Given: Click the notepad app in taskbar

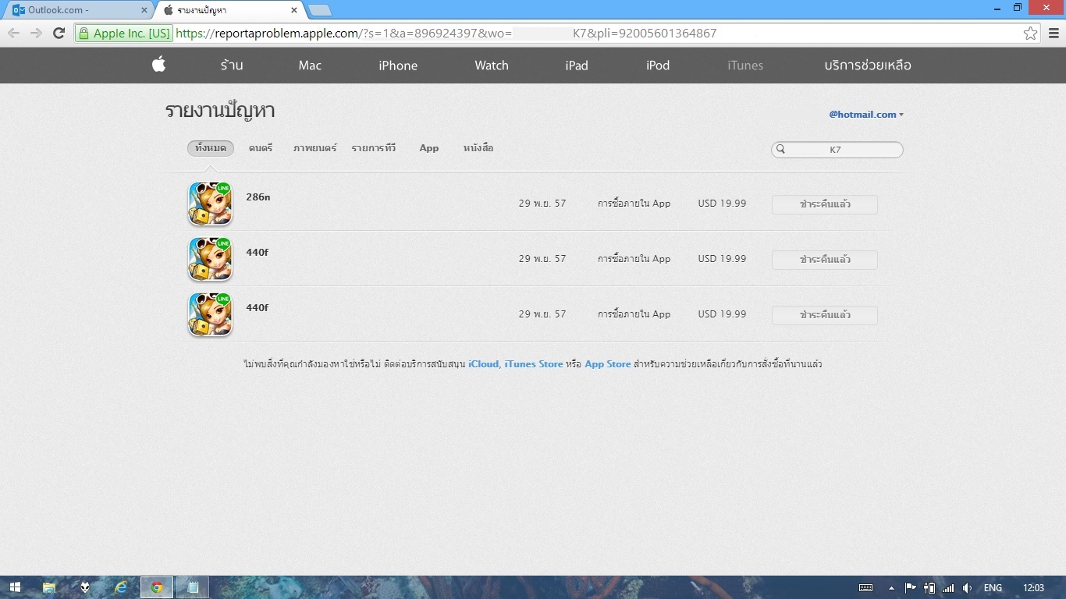Looking at the screenshot, I should click(x=193, y=587).
